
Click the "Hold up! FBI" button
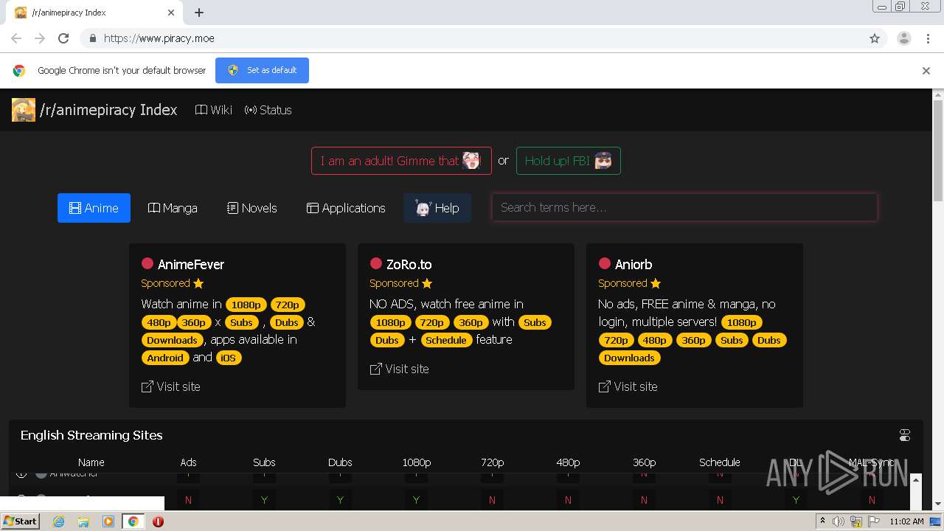pyautogui.click(x=569, y=161)
